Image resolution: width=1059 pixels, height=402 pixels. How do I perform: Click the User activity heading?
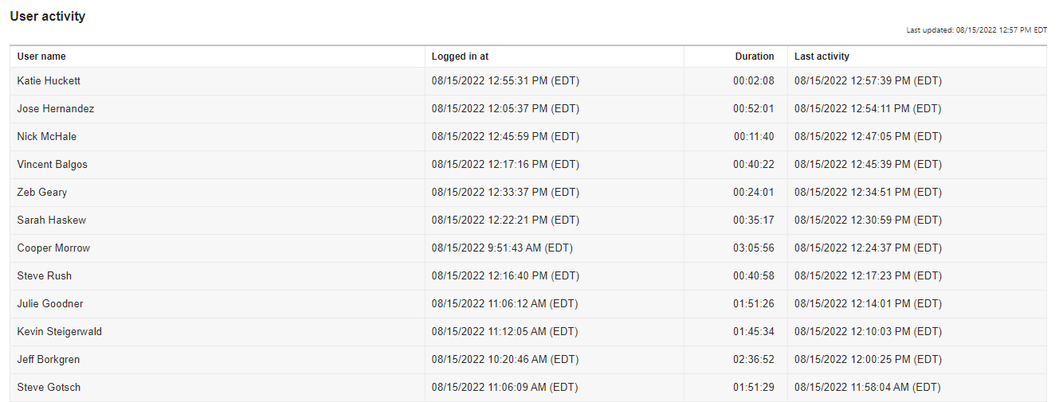pos(48,16)
